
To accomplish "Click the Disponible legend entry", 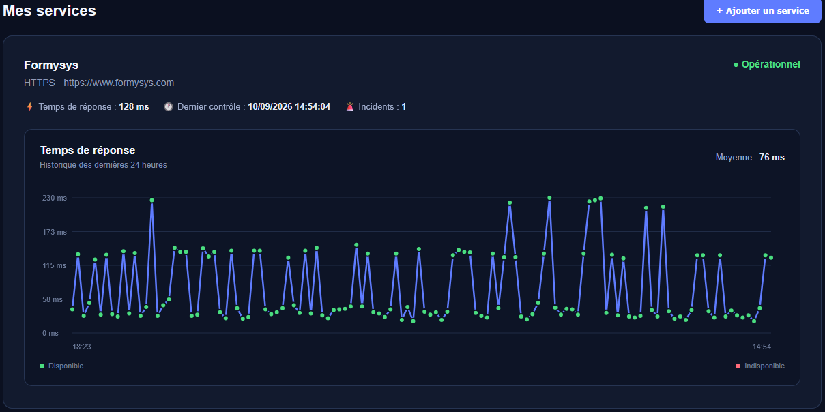I will coord(61,366).
